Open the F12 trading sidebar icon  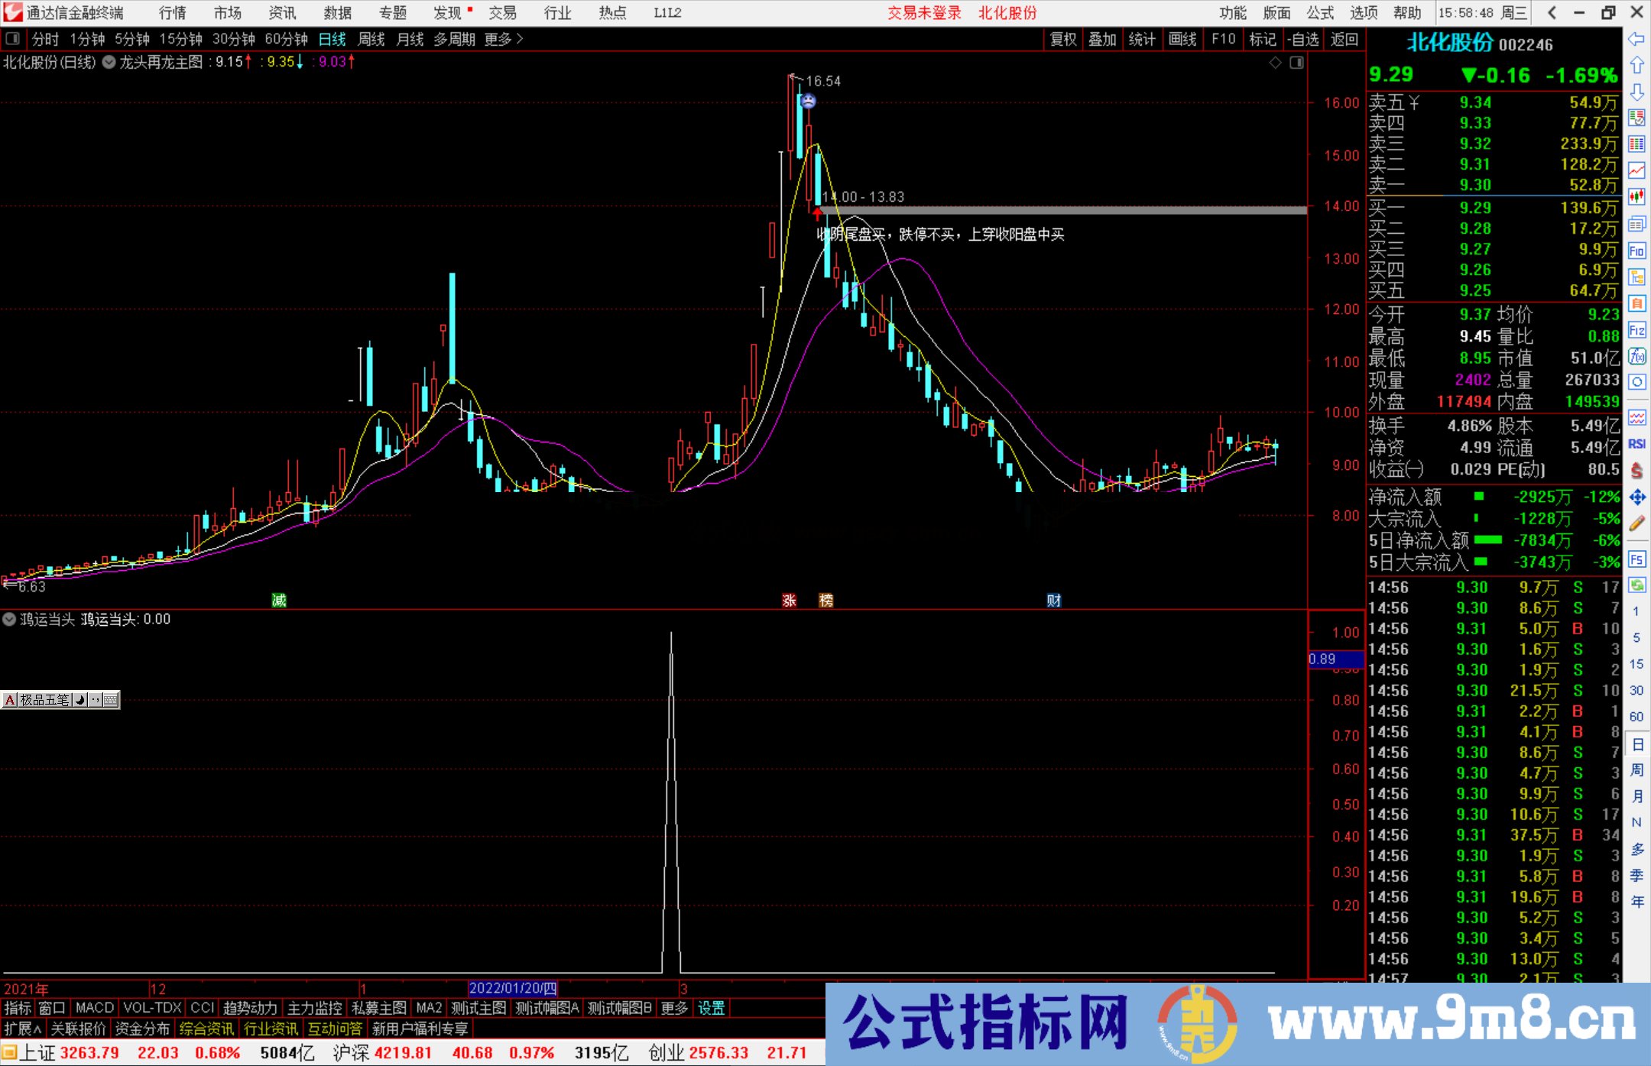1636,330
